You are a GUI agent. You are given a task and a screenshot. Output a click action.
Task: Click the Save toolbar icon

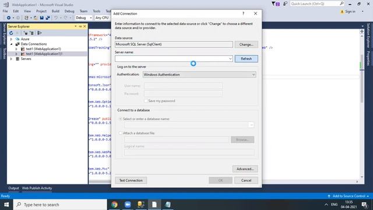click(x=42, y=18)
